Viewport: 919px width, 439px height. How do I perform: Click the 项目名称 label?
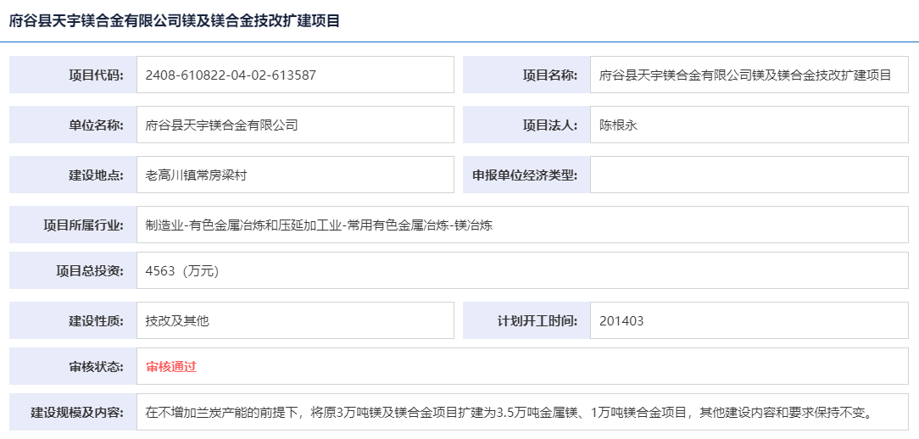coord(549,75)
